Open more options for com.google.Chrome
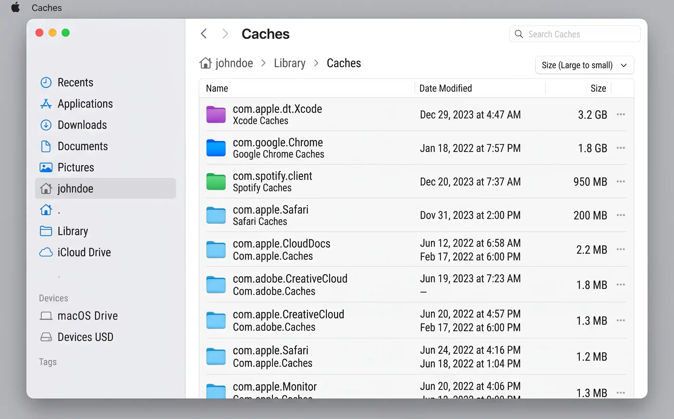674x419 pixels. click(621, 148)
